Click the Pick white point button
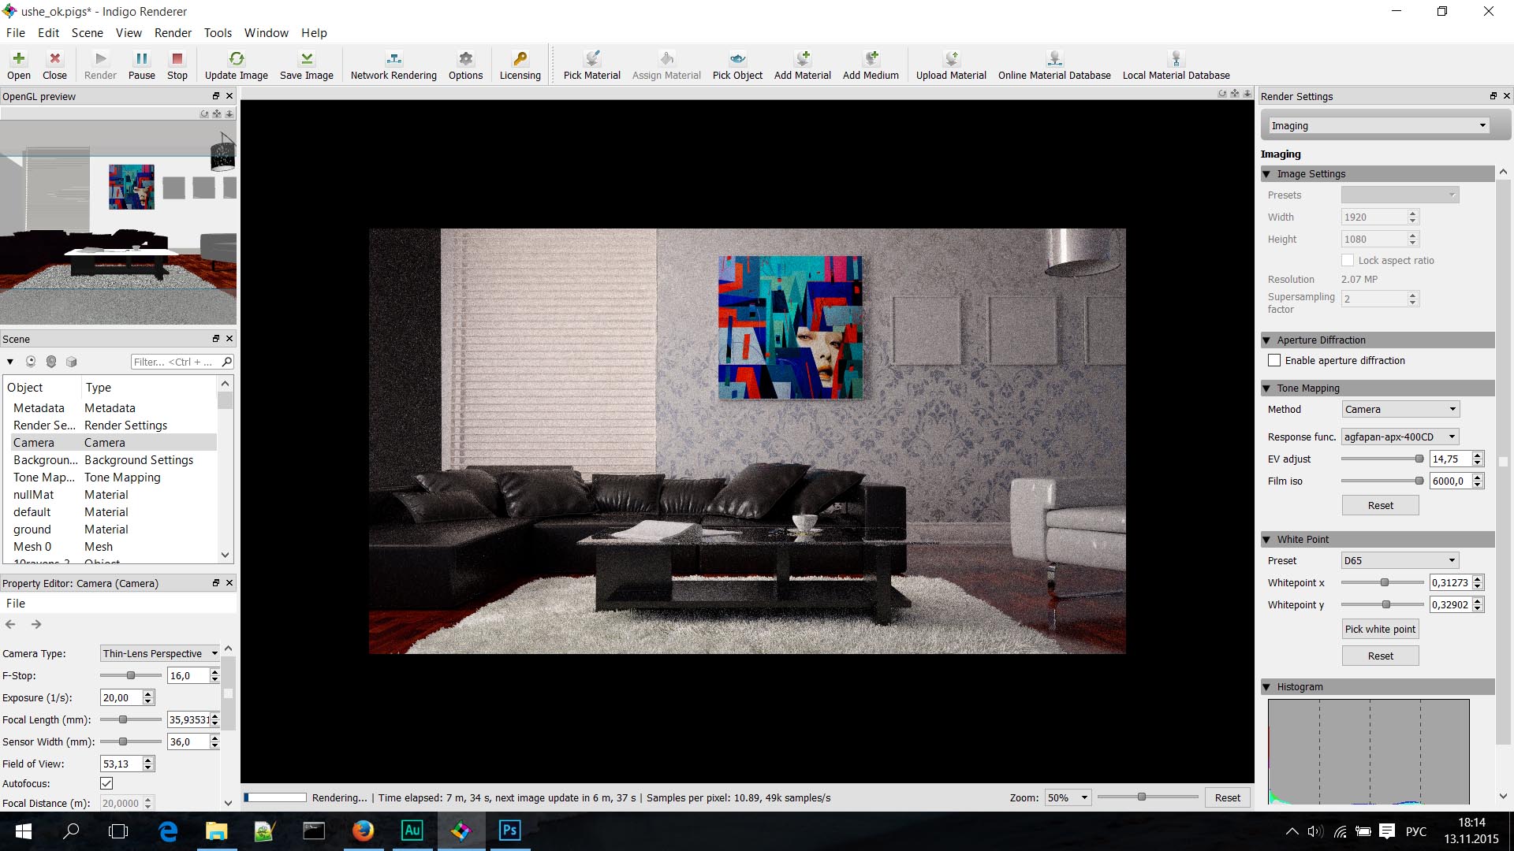 pos(1380,629)
